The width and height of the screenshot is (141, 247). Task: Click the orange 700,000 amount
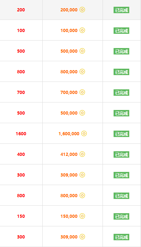[x=69, y=93]
